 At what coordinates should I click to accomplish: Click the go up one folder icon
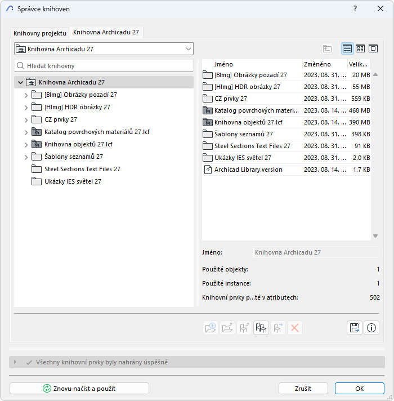point(327,48)
